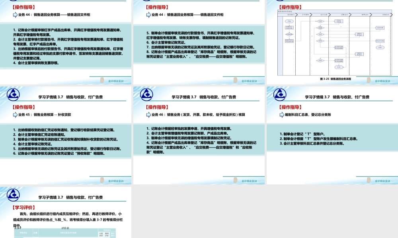The image size is (398, 238).
Task: Click the seal icon next to 会计综合实训 on the flowchart slide
Action: point(368,80)
